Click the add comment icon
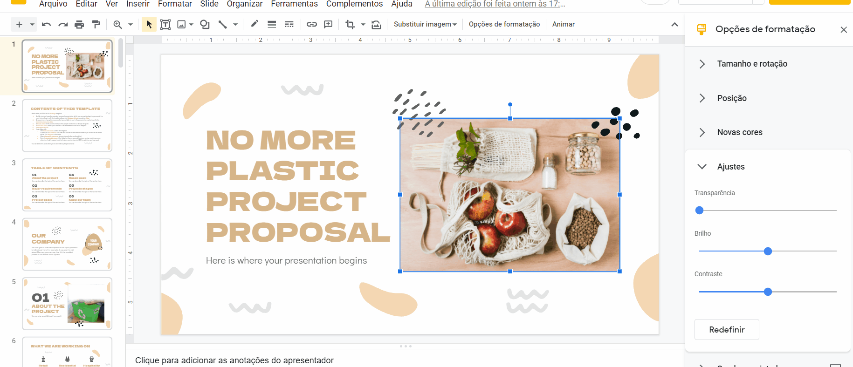853x367 pixels. pyautogui.click(x=328, y=24)
